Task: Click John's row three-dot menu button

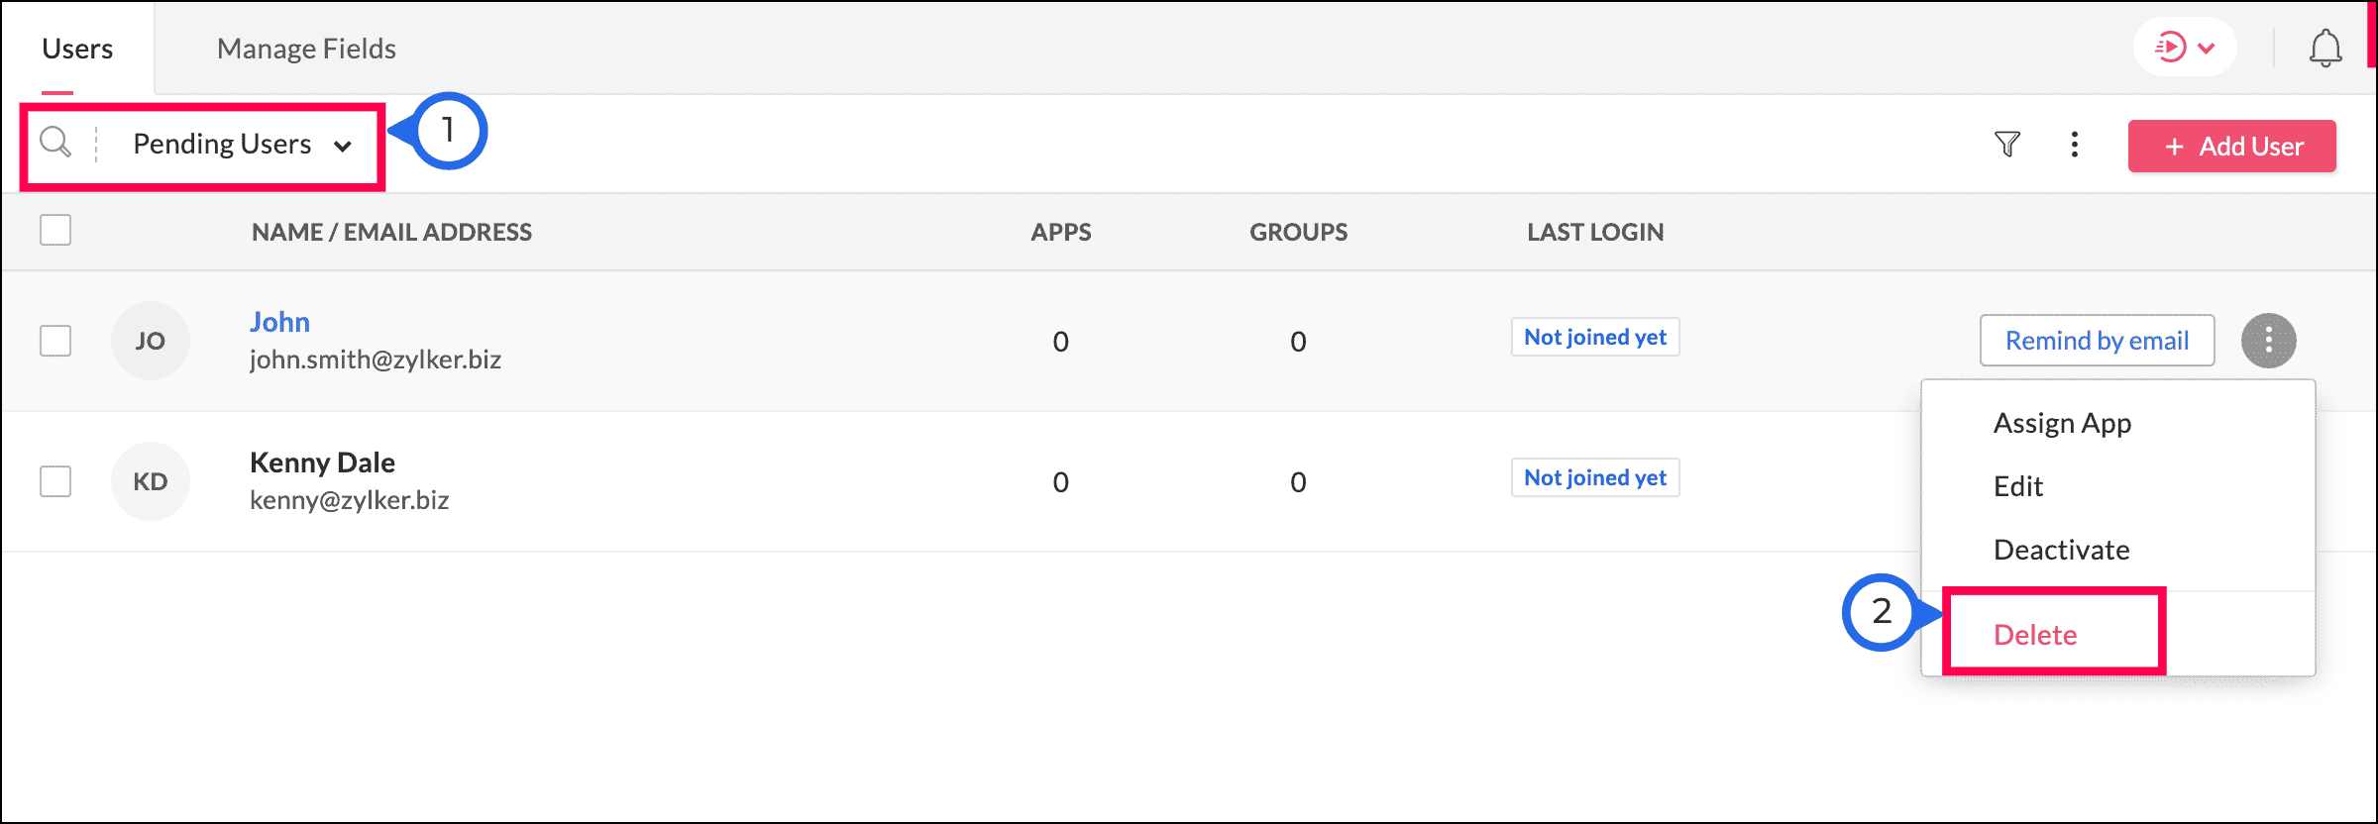Action: 2268,341
